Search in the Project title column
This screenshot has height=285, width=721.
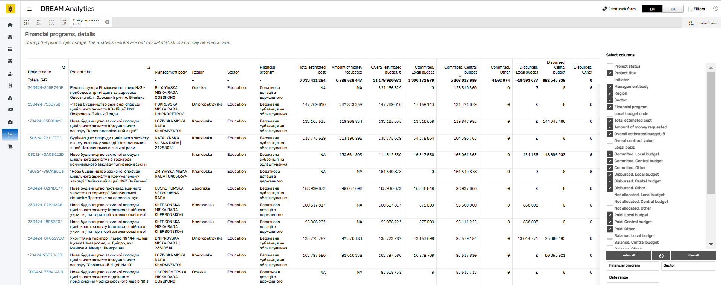pyautogui.click(x=148, y=68)
